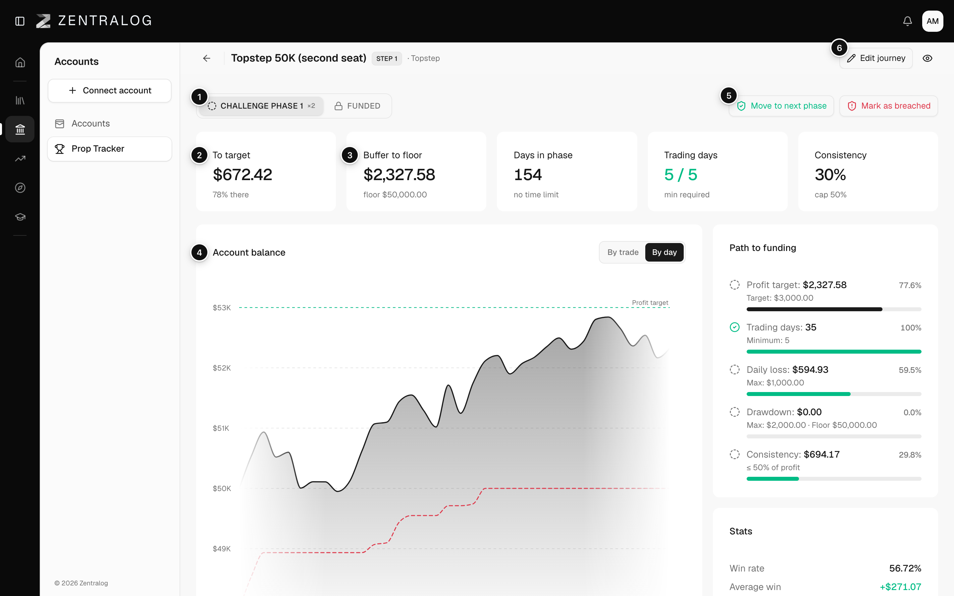954x596 pixels.
Task: Click the Zentralog logo
Action: pyautogui.click(x=94, y=21)
